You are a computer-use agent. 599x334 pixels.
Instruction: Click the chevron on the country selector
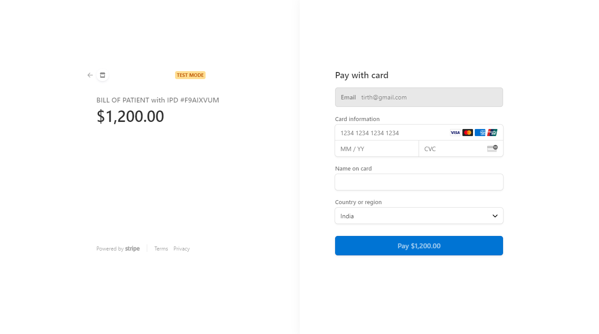[495, 216]
